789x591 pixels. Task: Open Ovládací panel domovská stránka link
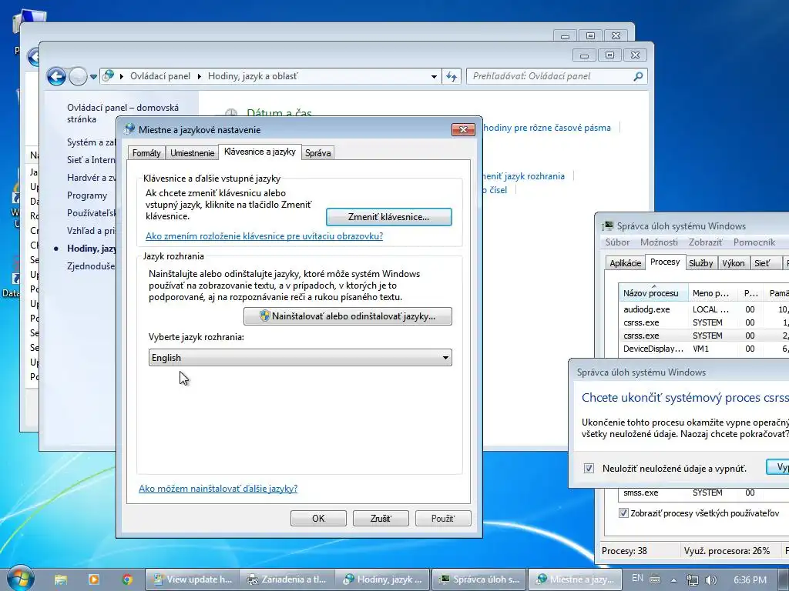click(123, 113)
